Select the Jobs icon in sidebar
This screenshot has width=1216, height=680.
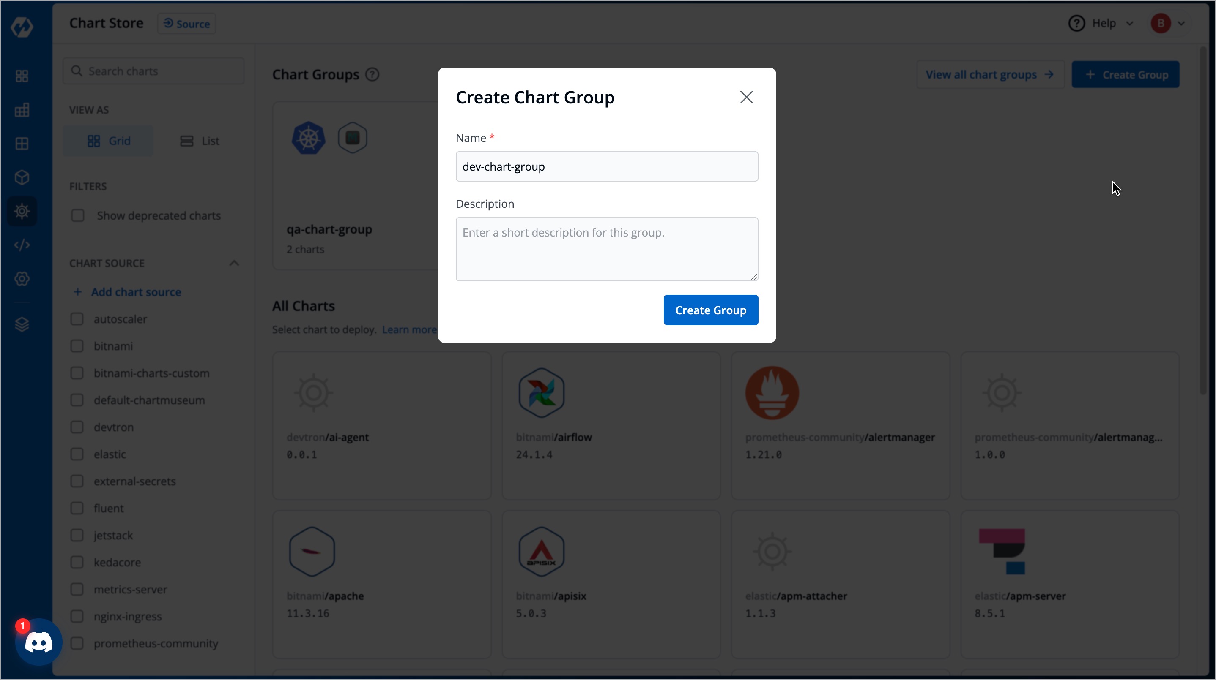(21, 110)
